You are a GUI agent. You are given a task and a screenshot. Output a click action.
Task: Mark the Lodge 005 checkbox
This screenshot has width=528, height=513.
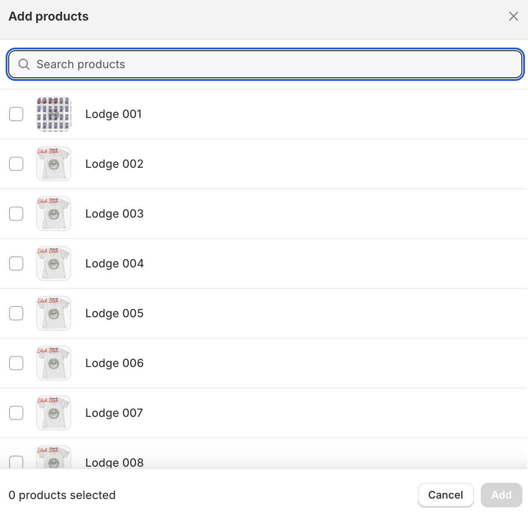pos(16,313)
